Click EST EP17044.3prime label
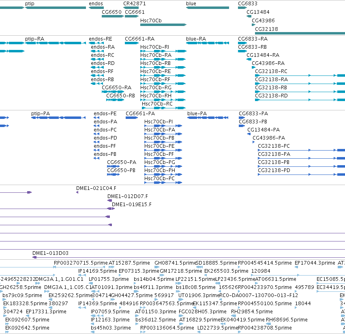The image size is (345, 334). pos(315,263)
